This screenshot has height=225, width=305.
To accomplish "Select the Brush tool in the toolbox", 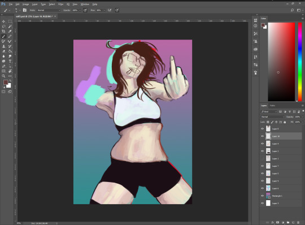I will click(x=4, y=36).
